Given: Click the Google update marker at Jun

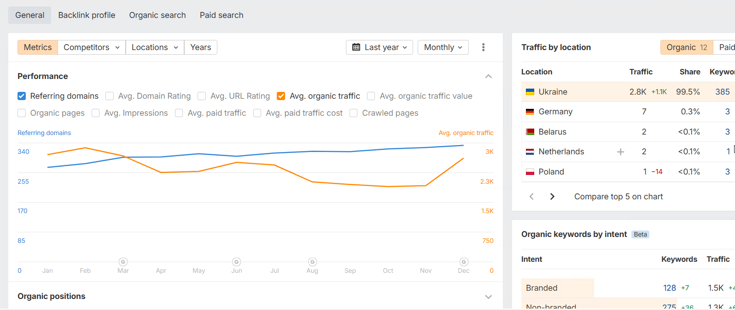Looking at the screenshot, I should (x=237, y=262).
